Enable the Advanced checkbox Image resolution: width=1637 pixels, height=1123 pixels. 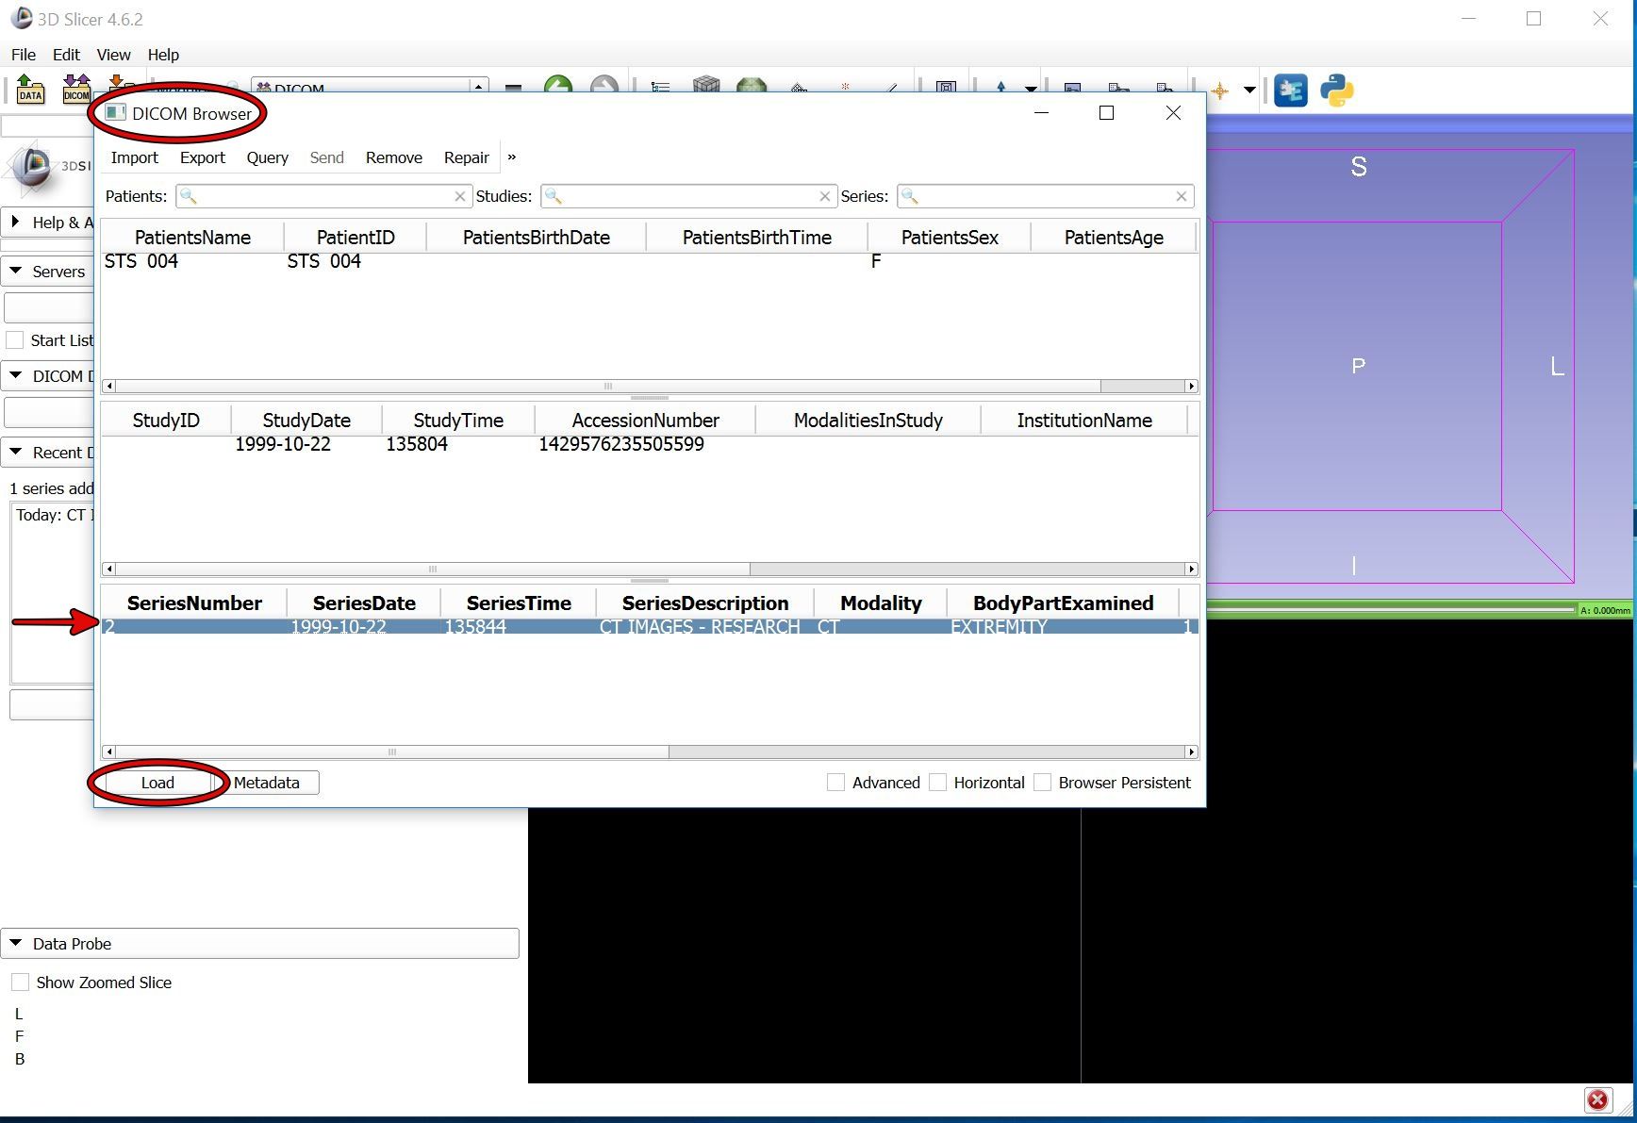coord(835,783)
